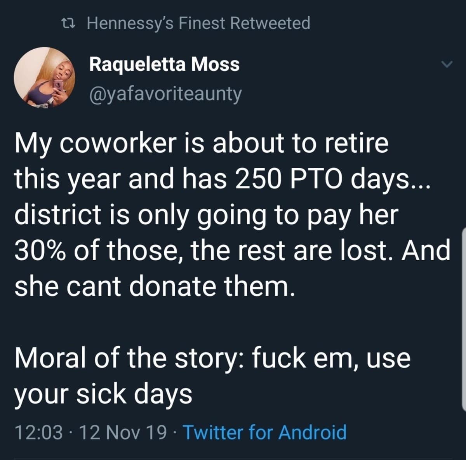Click the scrollbar on the right edge
Viewport: 466px width, 460px height.
[463, 319]
